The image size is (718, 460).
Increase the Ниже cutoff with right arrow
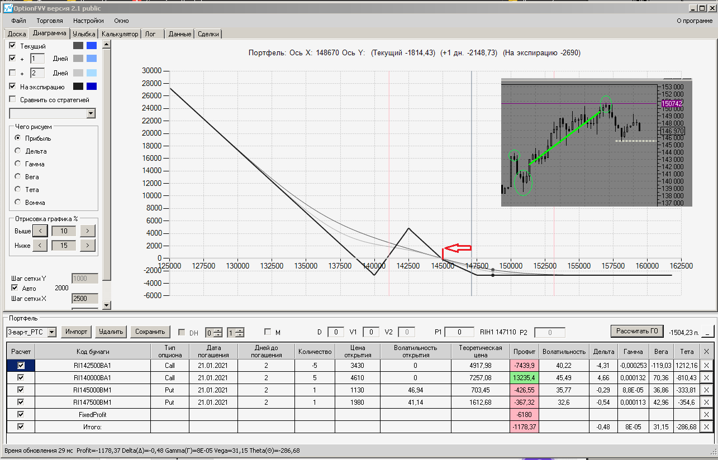pos(88,245)
